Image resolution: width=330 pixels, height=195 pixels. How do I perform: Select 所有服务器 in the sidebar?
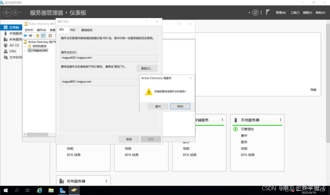13,39
